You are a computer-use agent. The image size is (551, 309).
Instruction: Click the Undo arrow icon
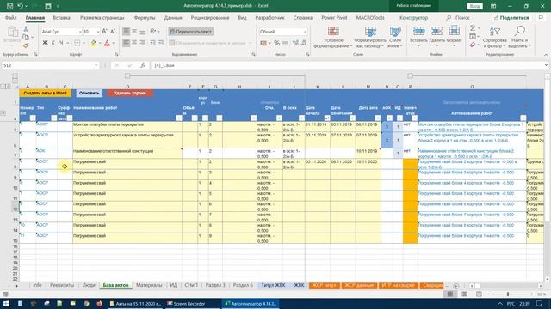point(21,6)
